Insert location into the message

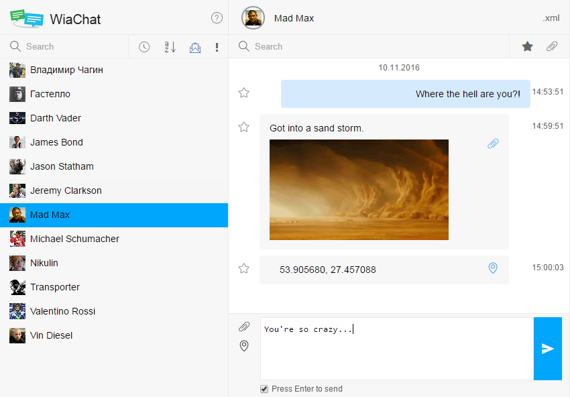click(x=244, y=346)
